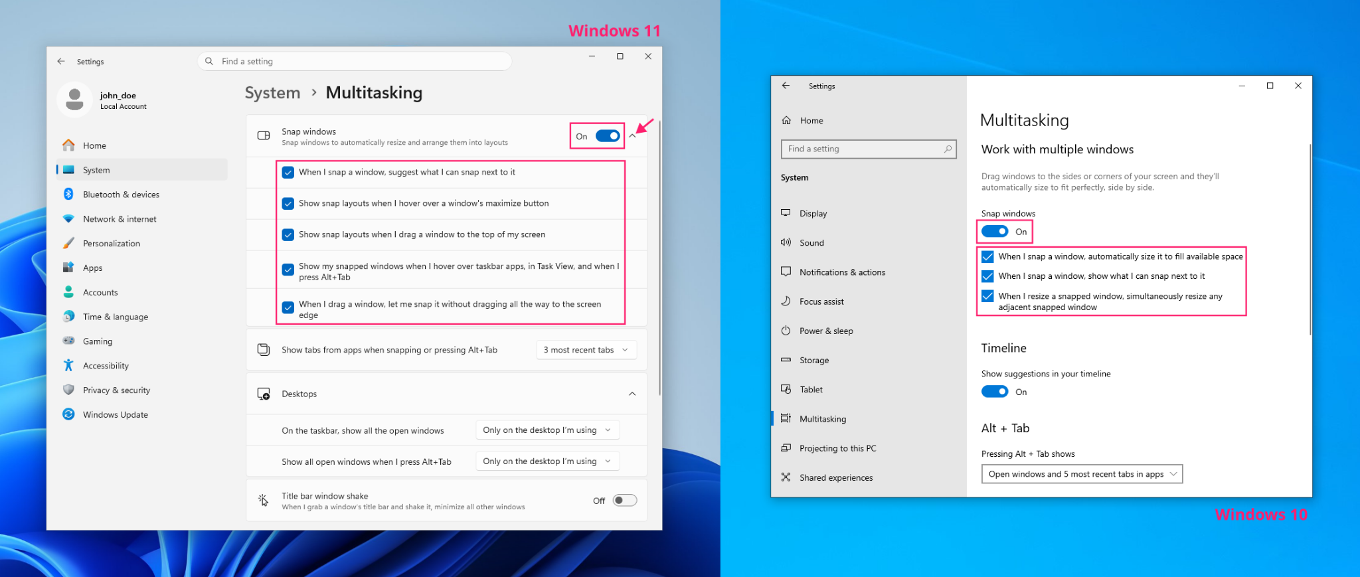
Task: Click the Windows 10 Settings back arrow
Action: pyautogui.click(x=786, y=86)
